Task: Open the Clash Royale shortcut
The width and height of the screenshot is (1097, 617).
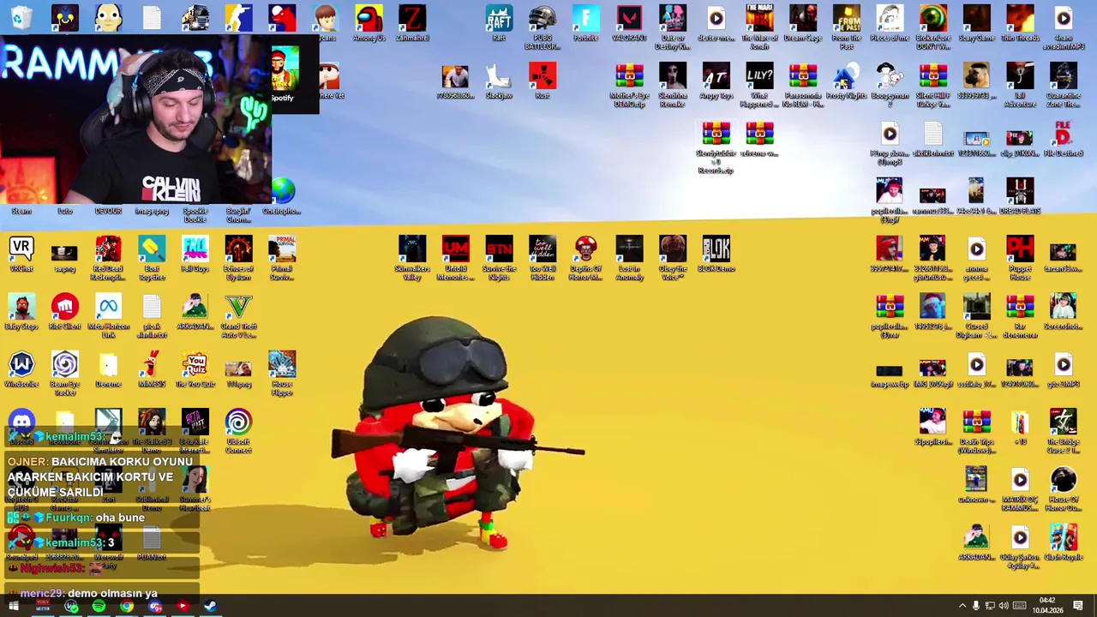Action: click(1063, 543)
